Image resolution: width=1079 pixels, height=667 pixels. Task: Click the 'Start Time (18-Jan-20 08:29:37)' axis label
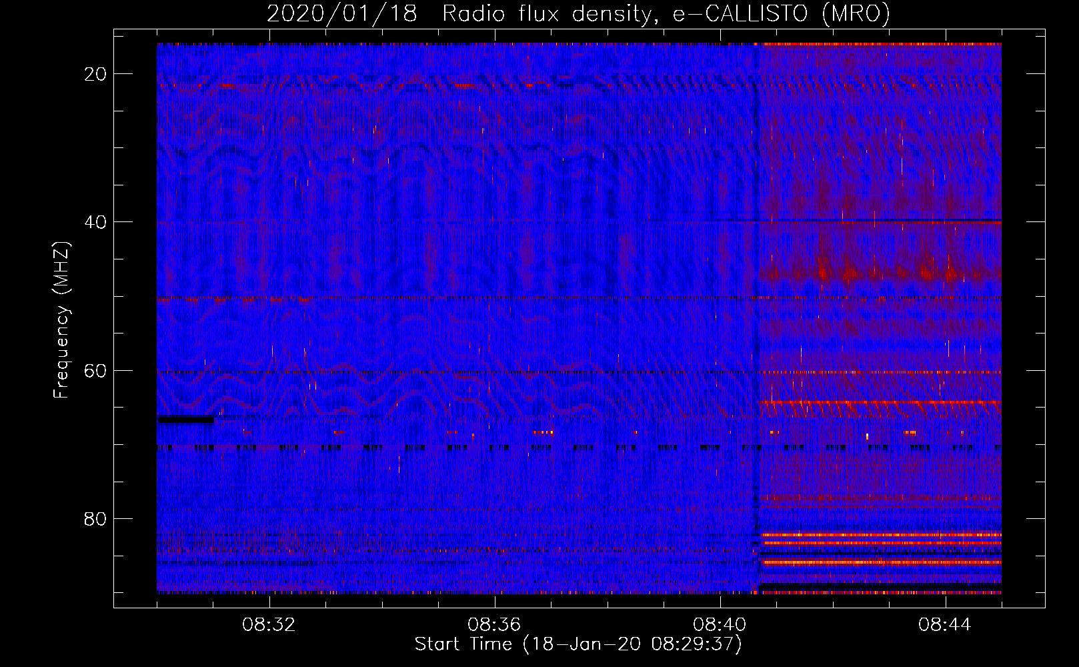point(578,644)
